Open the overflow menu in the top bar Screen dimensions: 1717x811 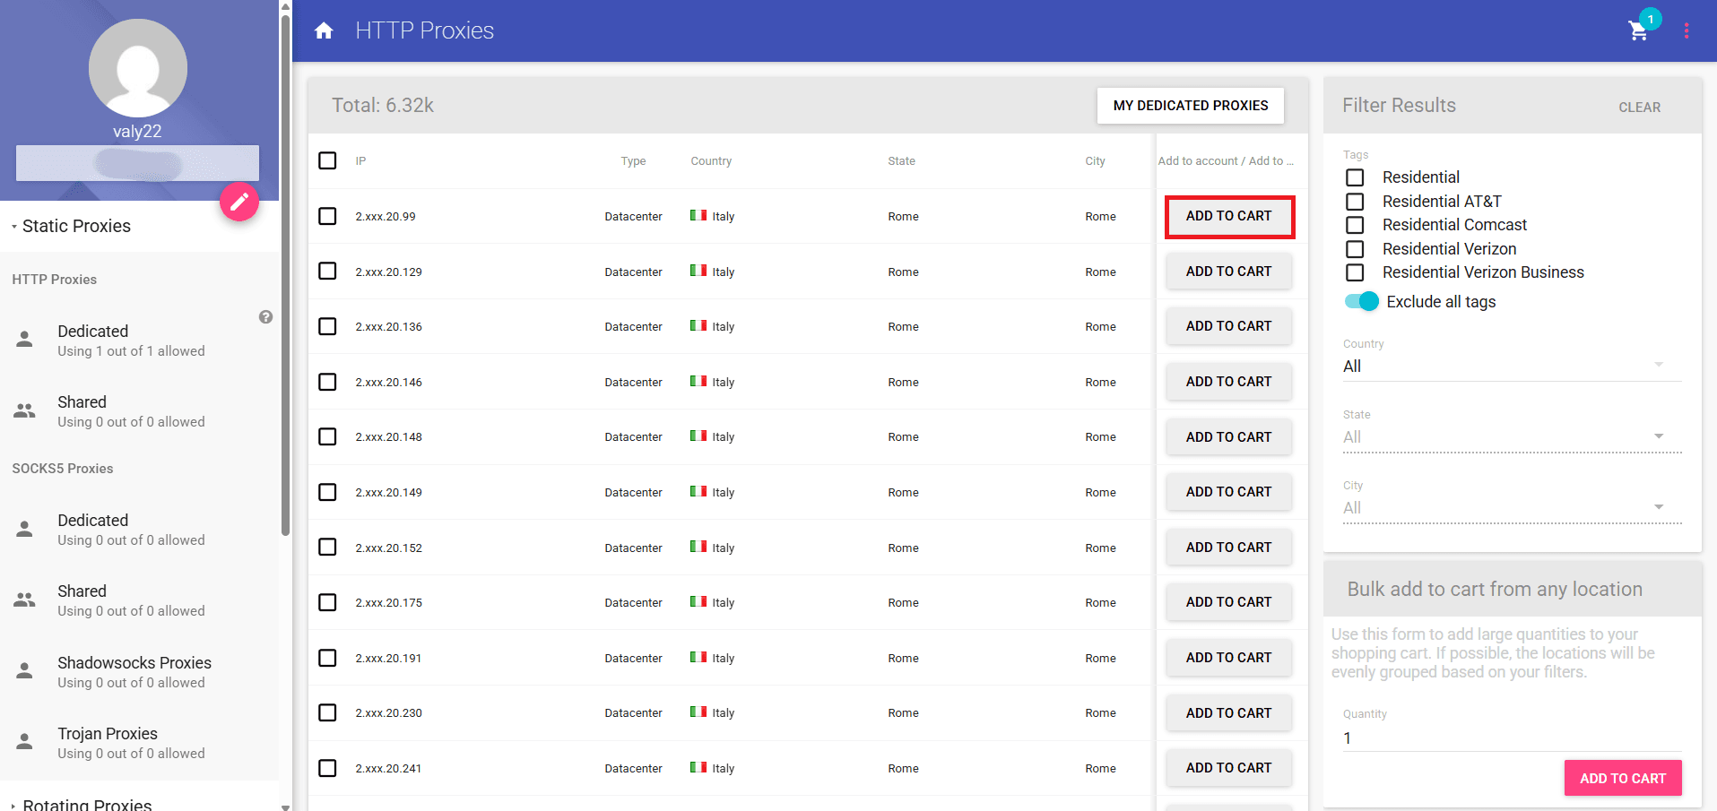click(x=1687, y=30)
